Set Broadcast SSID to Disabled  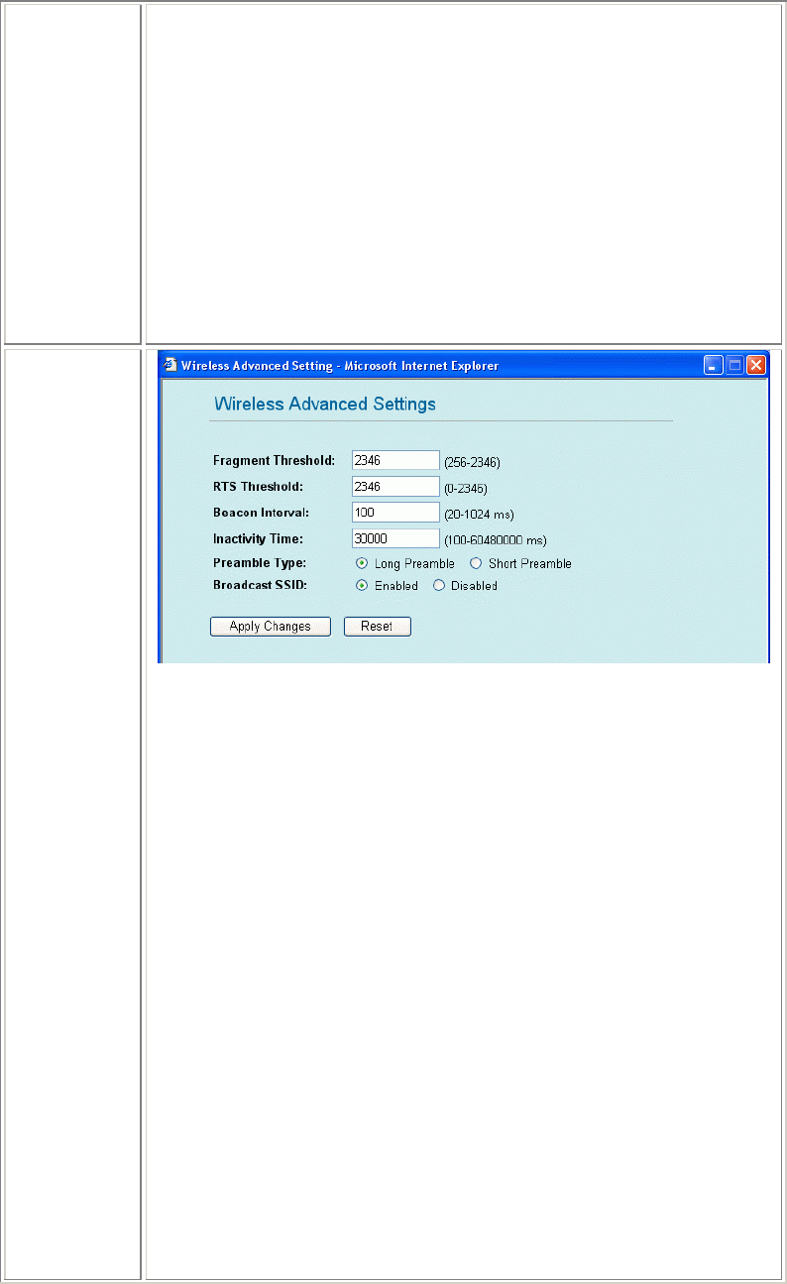438,586
